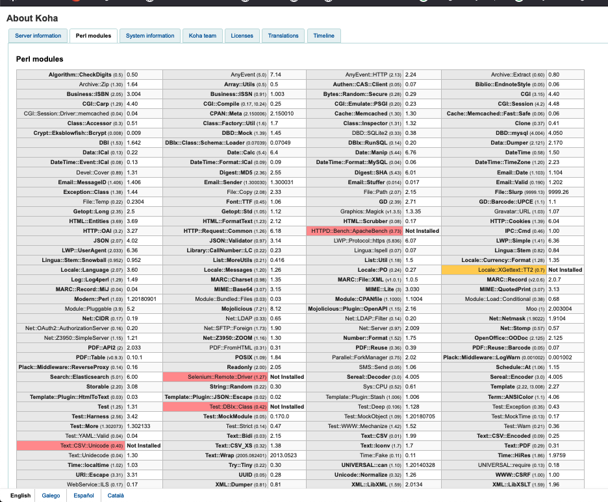Switch to the System information tab
Image resolution: width=608 pixels, height=502 pixels.
click(x=150, y=36)
